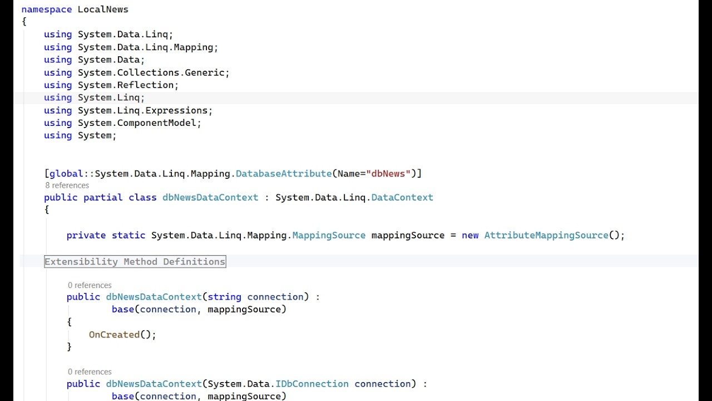
Task: Click the 'using System.ComponentModel;' line
Action: (123, 123)
